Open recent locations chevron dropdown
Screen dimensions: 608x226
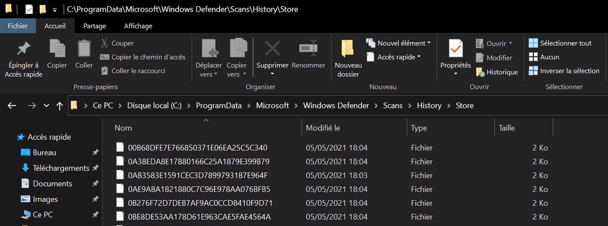pyautogui.click(x=46, y=105)
